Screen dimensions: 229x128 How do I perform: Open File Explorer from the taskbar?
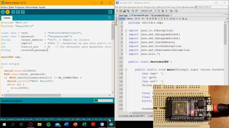coord(39,124)
